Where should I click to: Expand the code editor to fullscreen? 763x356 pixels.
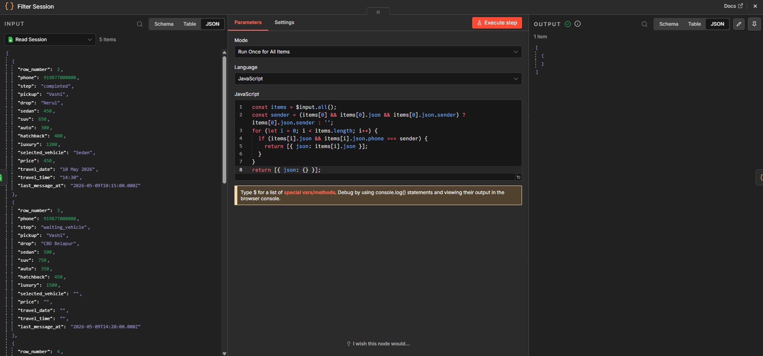(x=518, y=177)
